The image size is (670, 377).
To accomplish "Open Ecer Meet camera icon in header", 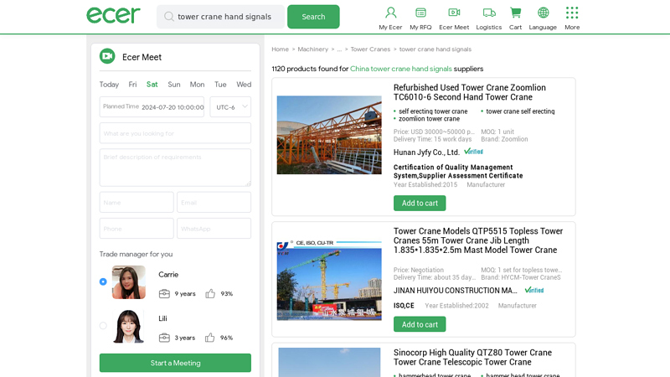I will [454, 13].
